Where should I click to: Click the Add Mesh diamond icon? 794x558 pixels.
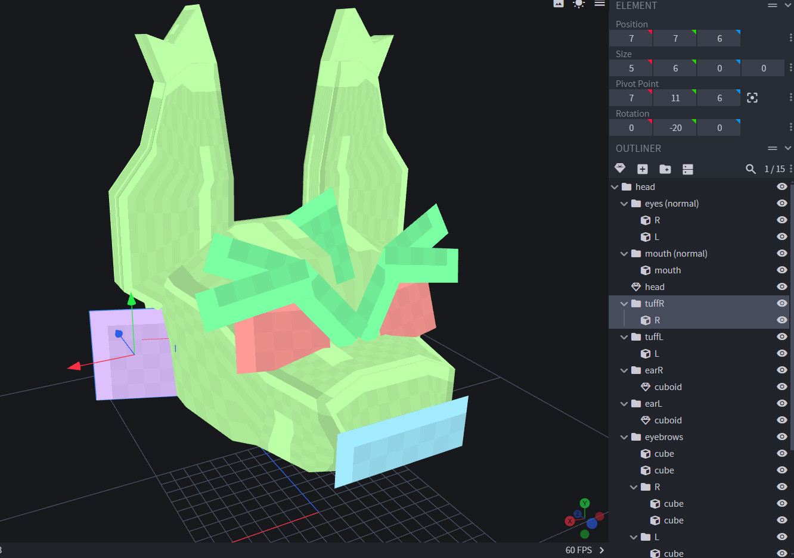click(x=620, y=169)
